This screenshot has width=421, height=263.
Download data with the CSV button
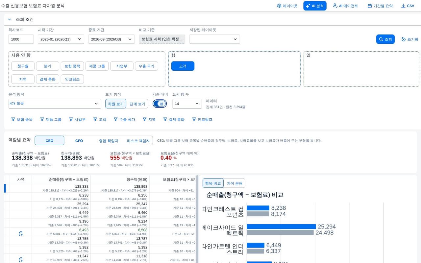click(408, 6)
